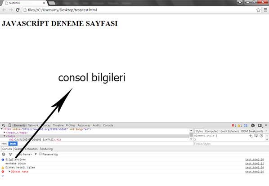Open the Audits tab
This screenshot has height=186, width=269.
pyautogui.click(x=97, y=125)
